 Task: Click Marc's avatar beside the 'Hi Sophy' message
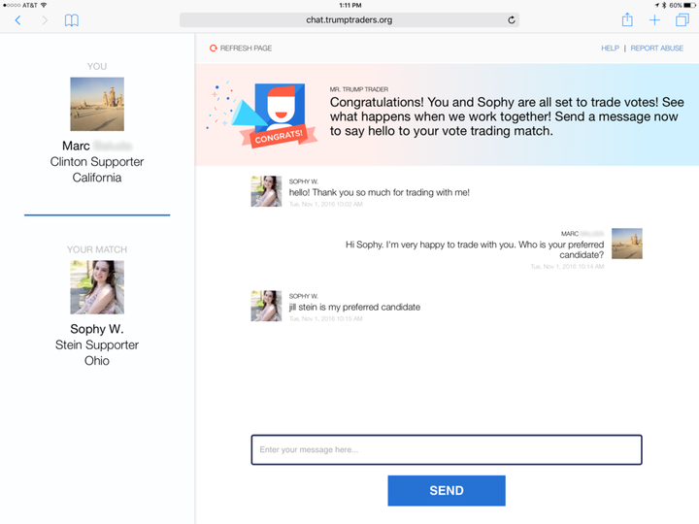coord(627,244)
